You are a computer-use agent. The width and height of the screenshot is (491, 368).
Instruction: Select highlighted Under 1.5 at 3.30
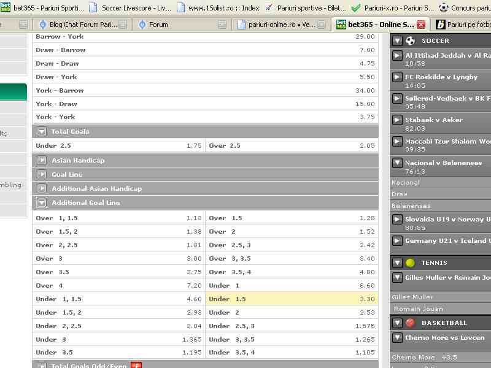[x=292, y=299]
